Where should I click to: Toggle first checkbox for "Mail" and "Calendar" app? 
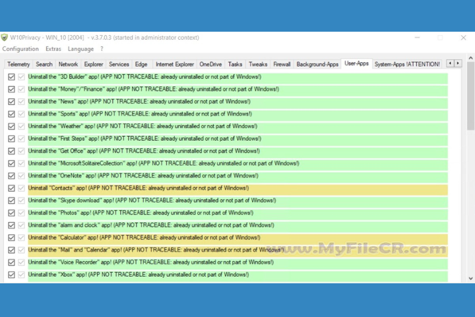click(11, 250)
